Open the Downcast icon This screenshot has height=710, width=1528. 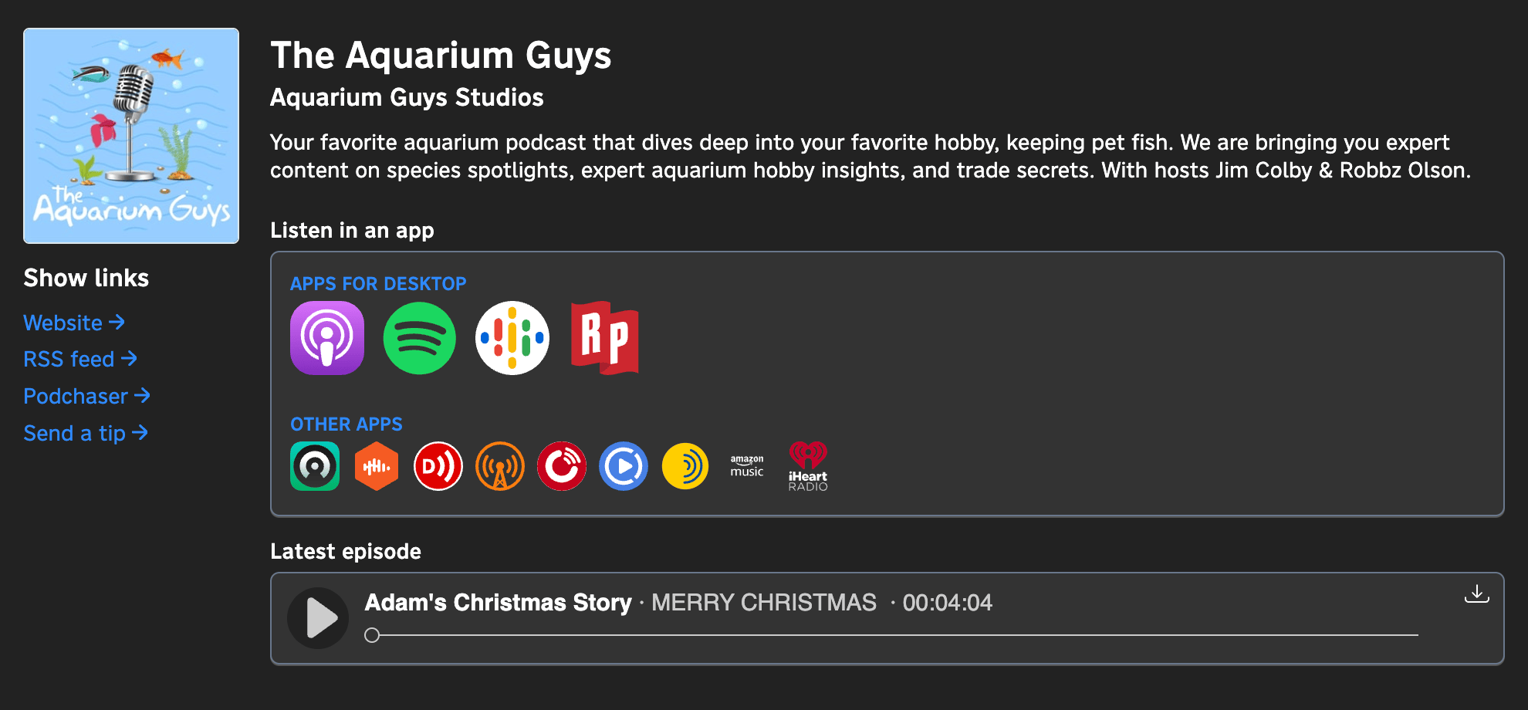tap(438, 466)
